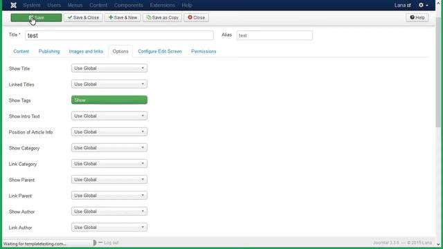The image size is (443, 249).
Task: Open the Linked Titles dropdown
Action: [109, 84]
